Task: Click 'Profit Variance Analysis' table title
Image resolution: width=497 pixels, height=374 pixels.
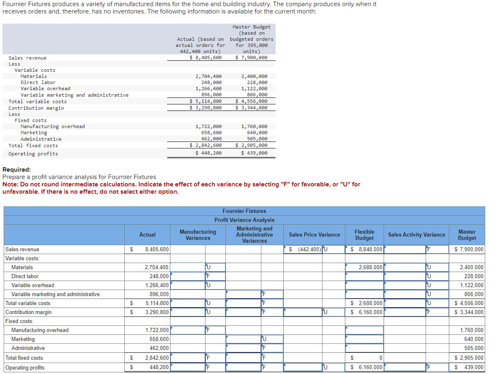Action: point(244,220)
